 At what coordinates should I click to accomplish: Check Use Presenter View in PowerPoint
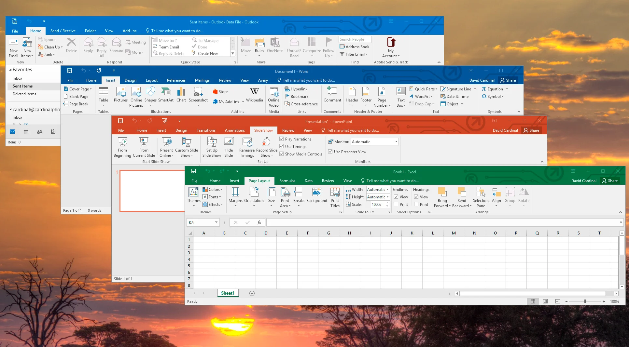330,152
